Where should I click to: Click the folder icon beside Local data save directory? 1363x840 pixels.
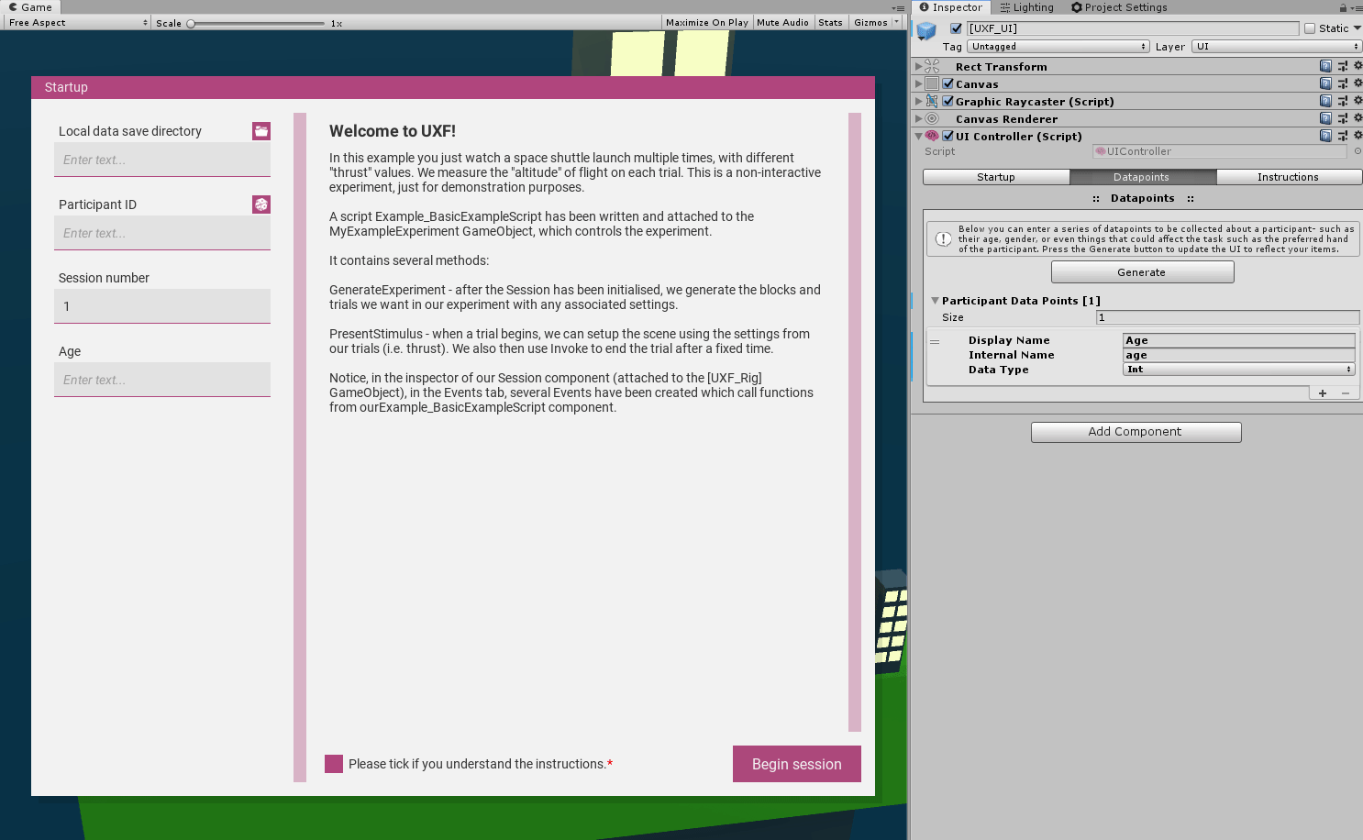coord(261,131)
